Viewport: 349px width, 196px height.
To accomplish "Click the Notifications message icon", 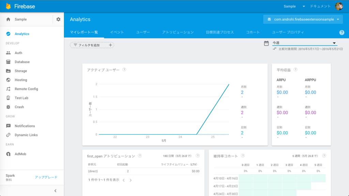I will coord(8,126).
